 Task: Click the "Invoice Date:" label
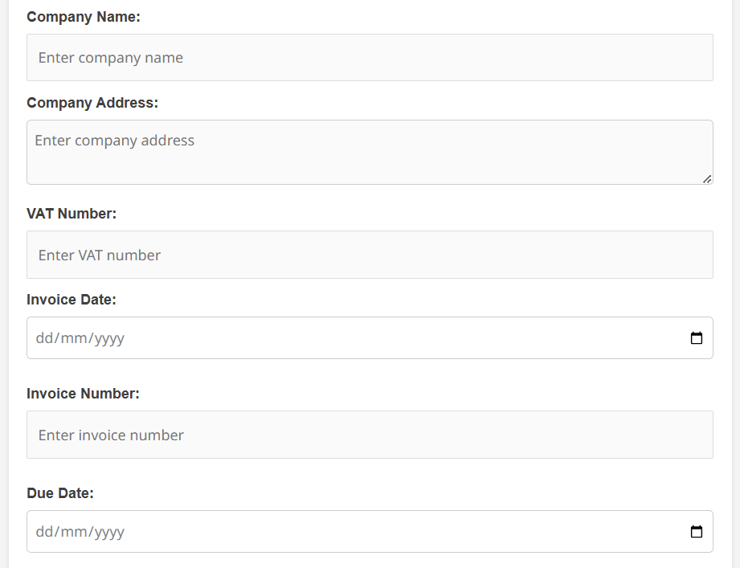pyautogui.click(x=72, y=300)
